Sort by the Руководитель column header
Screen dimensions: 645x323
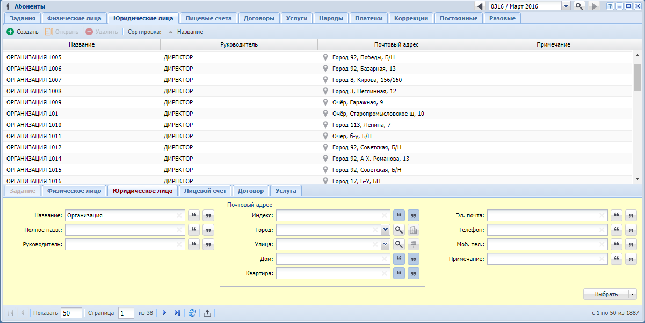tap(239, 44)
